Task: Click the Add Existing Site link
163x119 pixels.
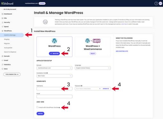Action: (x=122, y=51)
